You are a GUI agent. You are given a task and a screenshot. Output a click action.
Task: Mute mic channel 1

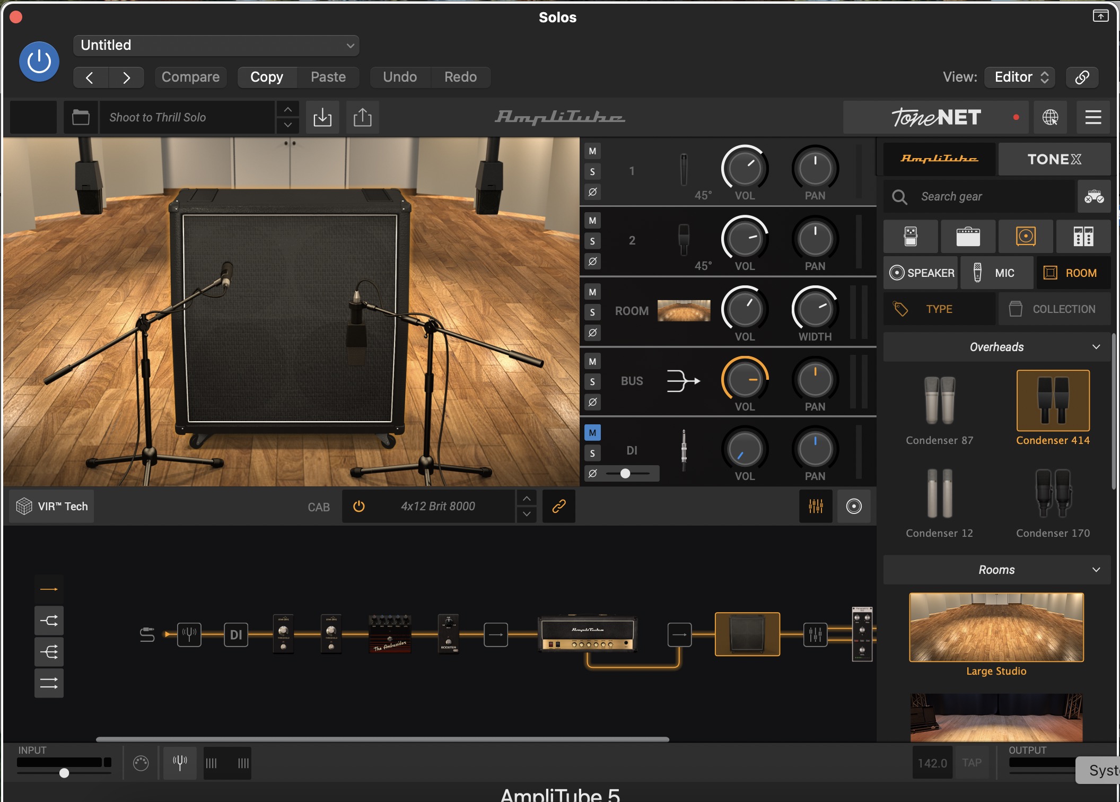pos(593,151)
